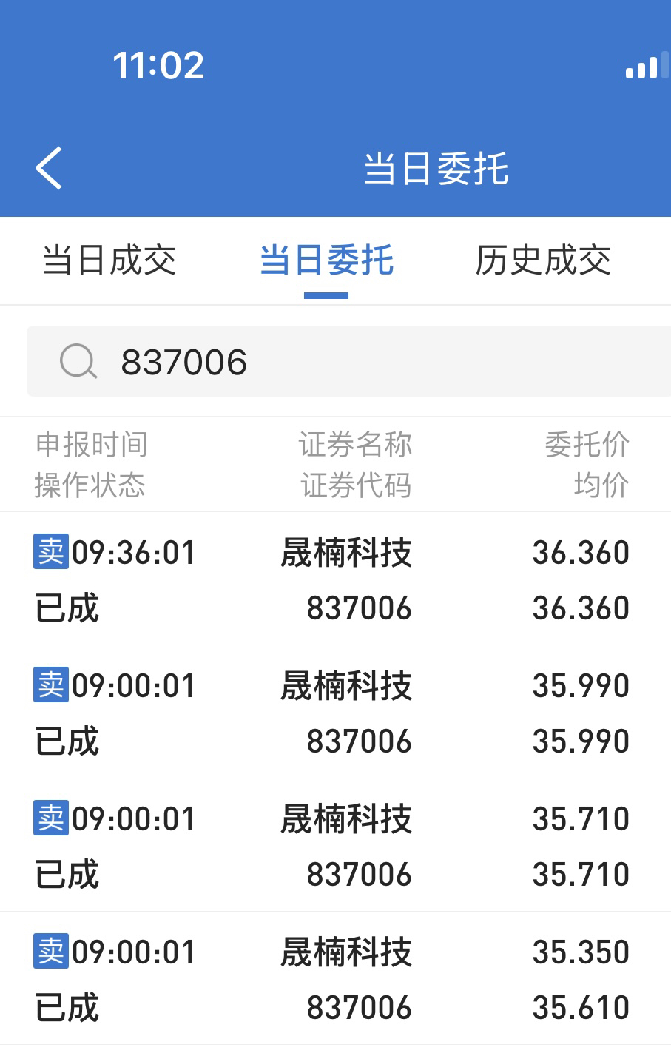Tap the 当日委托 page title
Image resolution: width=671 pixels, height=1056 pixels.
[436, 169]
